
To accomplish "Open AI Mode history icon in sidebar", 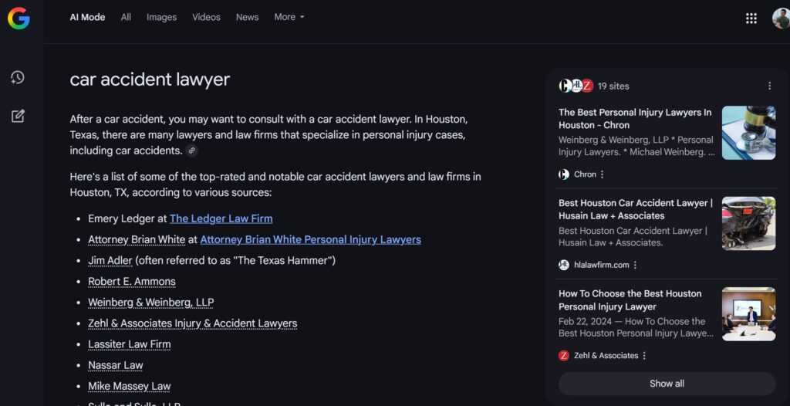I will pos(18,77).
